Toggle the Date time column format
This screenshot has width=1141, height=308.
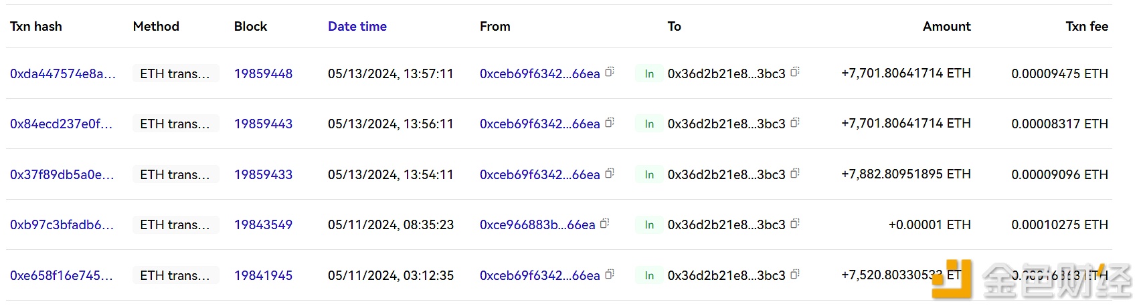pyautogui.click(x=357, y=27)
